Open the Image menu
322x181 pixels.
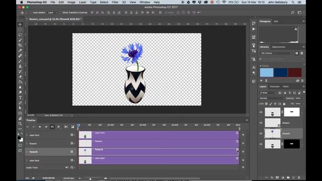(71, 2)
